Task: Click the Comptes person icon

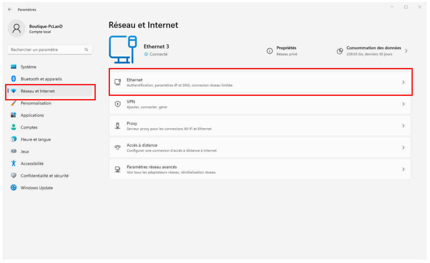Action: [x=13, y=127]
